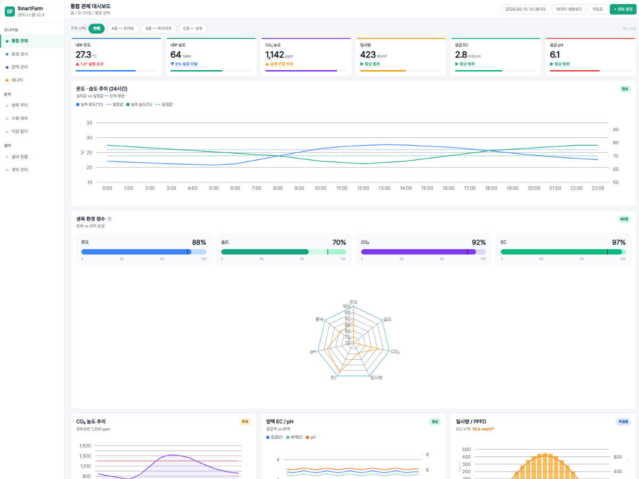Toggle the 공급EC legend series
The height and width of the screenshot is (479, 639).
[x=275, y=437]
